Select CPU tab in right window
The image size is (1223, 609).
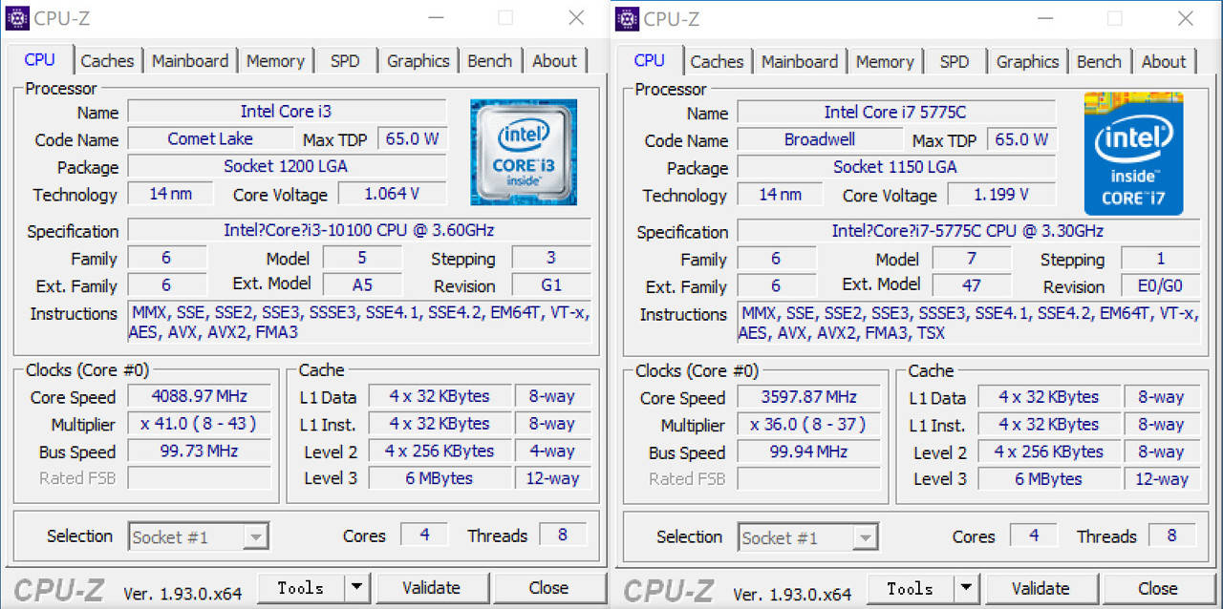(649, 60)
